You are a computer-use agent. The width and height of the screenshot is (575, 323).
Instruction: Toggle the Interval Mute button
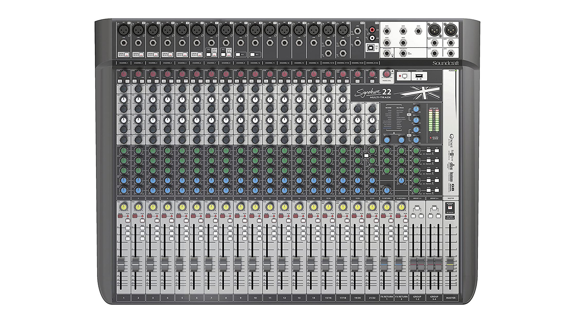[450, 207]
